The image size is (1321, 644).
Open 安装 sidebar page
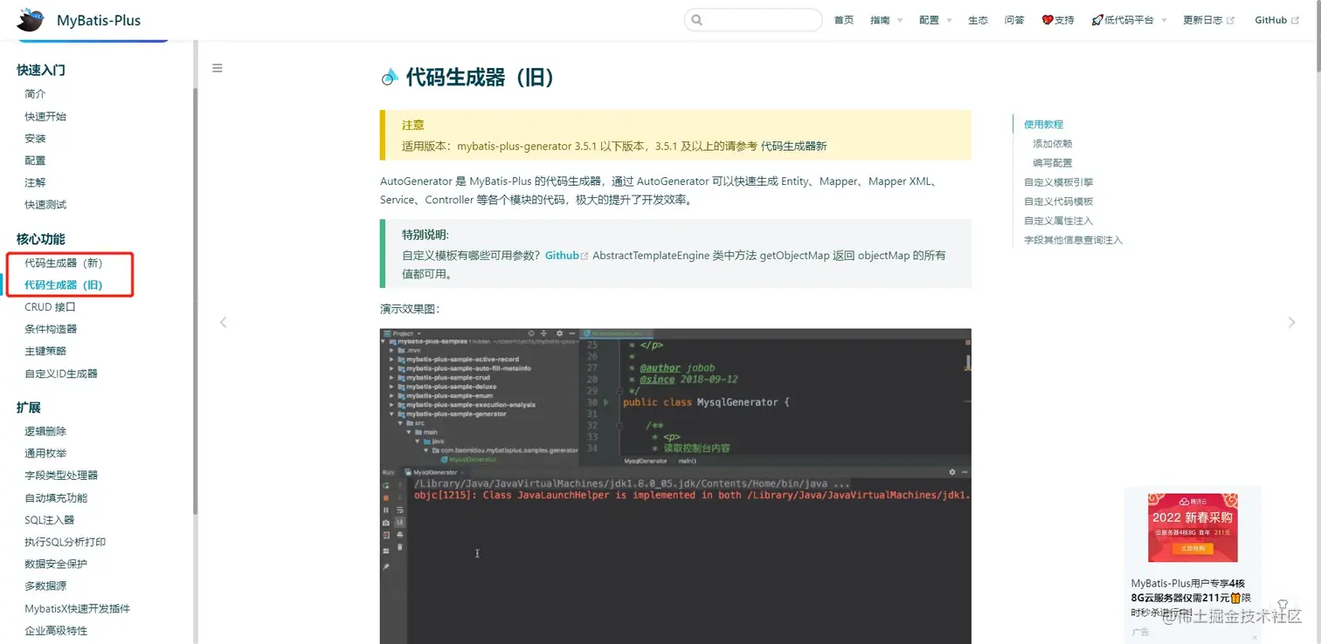point(35,139)
